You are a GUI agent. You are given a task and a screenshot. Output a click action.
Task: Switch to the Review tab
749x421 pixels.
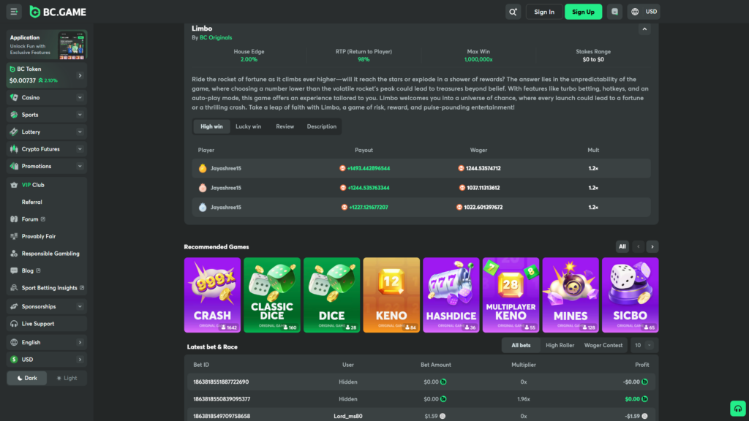pyautogui.click(x=285, y=126)
